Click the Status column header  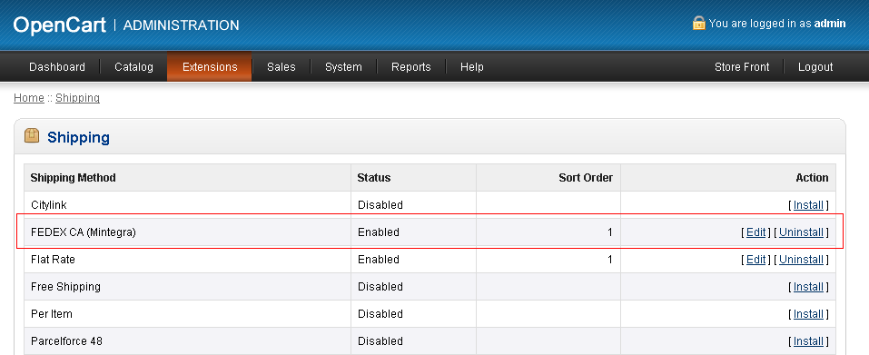click(373, 178)
